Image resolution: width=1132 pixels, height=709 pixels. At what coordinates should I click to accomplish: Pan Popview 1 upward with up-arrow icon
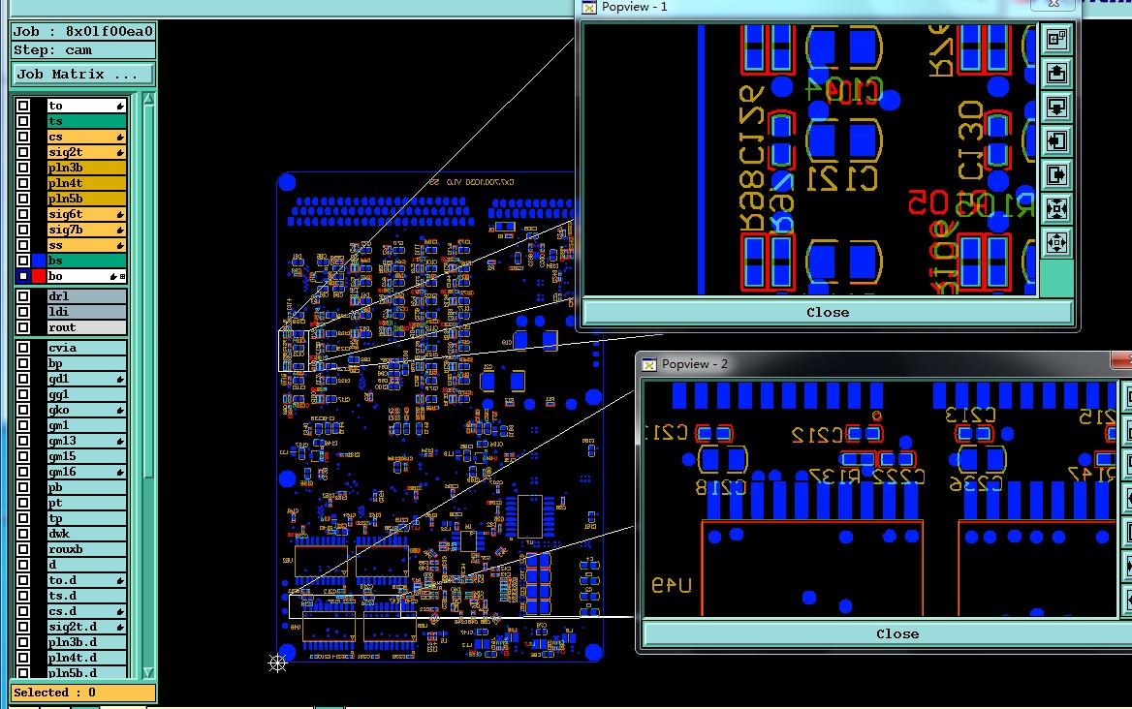(1056, 73)
